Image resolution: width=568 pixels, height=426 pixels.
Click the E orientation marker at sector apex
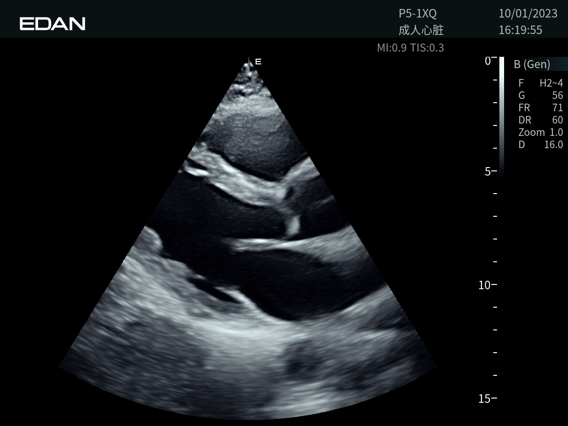pos(258,62)
